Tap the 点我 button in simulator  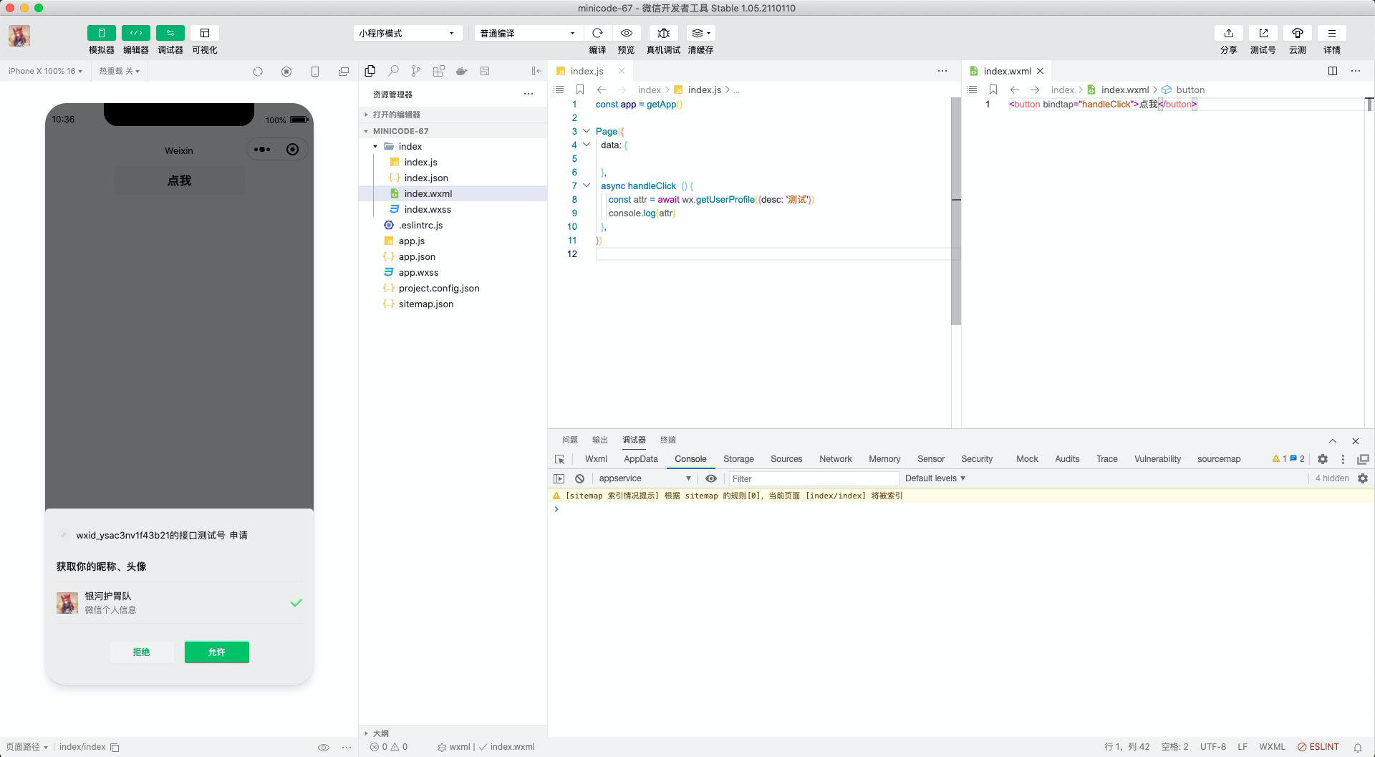[x=179, y=180]
